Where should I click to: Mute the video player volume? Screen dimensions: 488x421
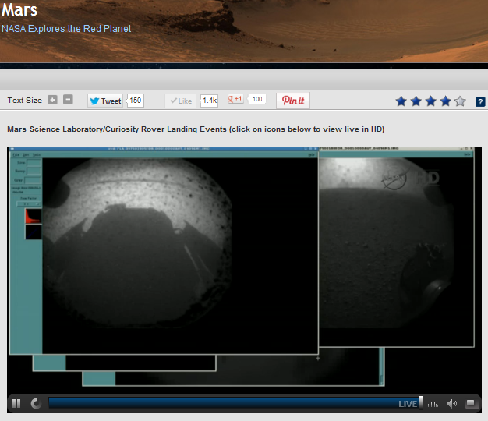(x=452, y=404)
